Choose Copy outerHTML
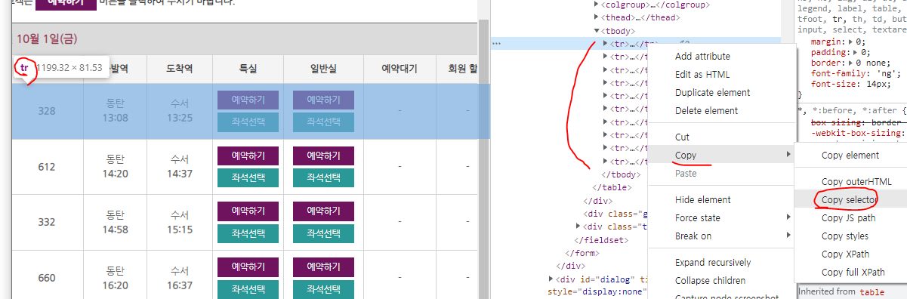The width and height of the screenshot is (907, 299). [850, 182]
